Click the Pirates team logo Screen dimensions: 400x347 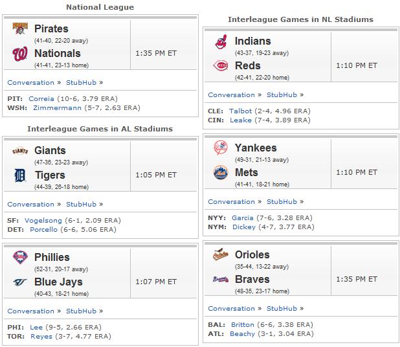20,28
